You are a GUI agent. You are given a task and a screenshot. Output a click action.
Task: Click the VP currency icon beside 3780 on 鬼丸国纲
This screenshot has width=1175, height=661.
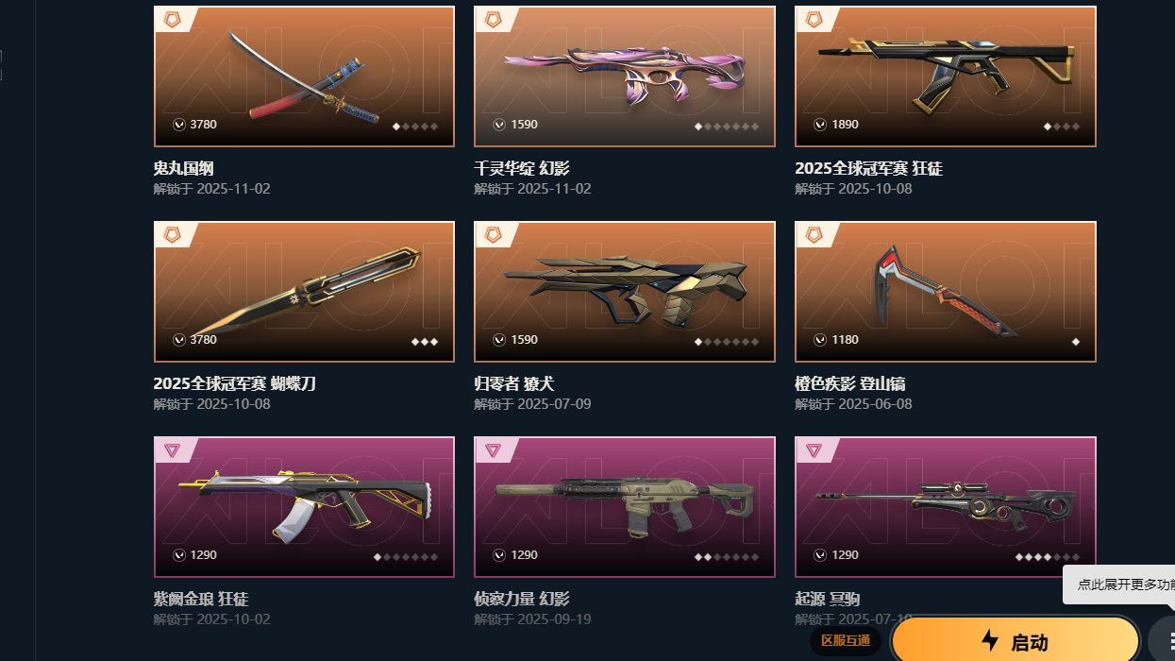tap(179, 125)
